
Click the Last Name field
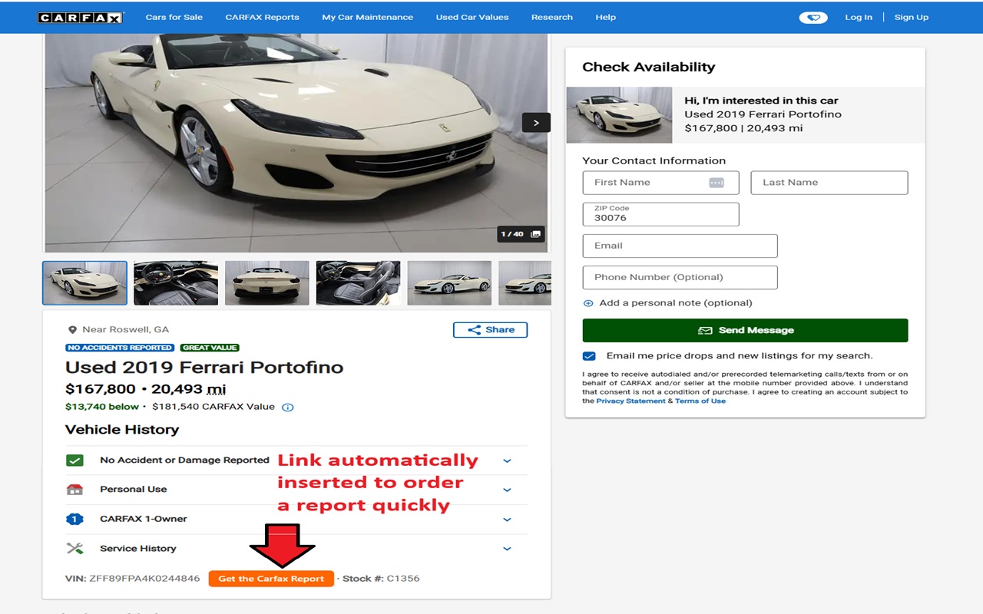point(829,183)
